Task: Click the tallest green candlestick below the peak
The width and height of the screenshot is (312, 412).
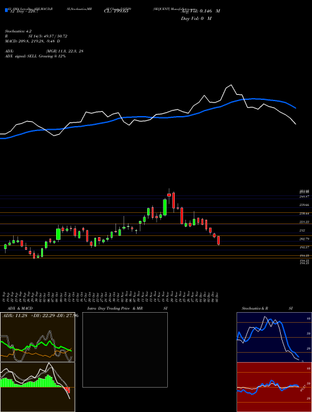Action: [165, 207]
